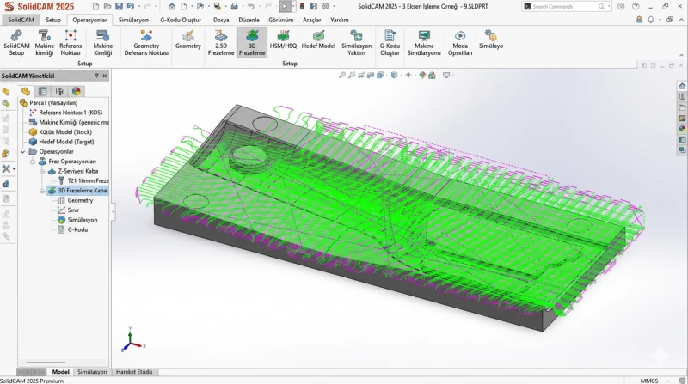Open a file with the folder icon

(x=107, y=7)
